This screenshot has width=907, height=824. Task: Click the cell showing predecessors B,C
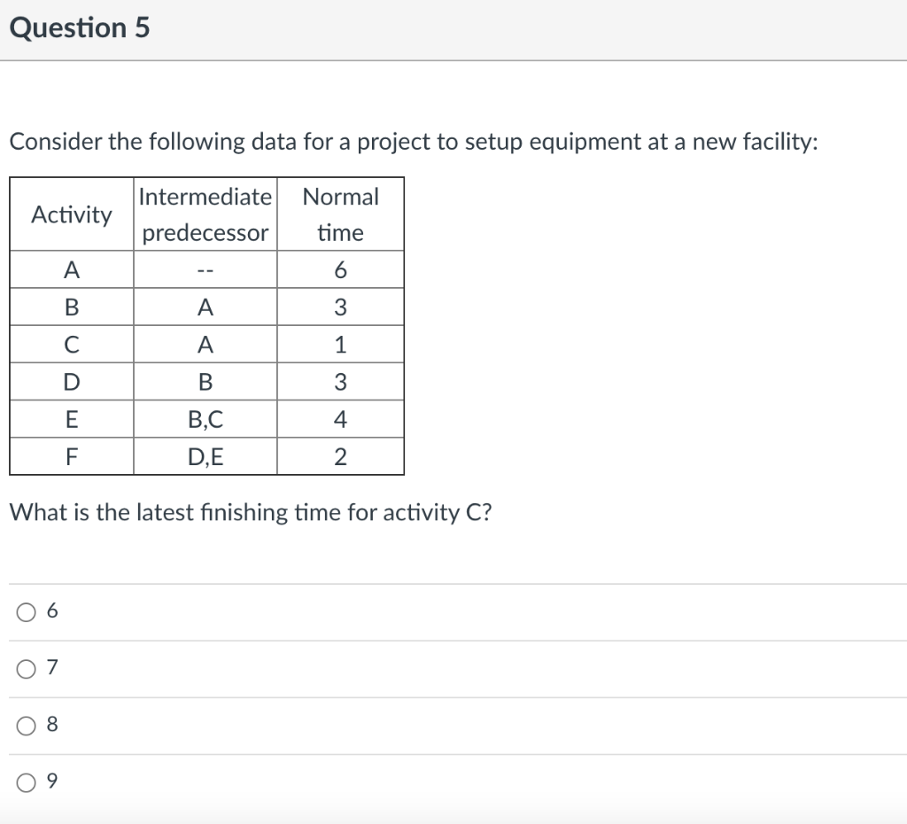(x=205, y=418)
